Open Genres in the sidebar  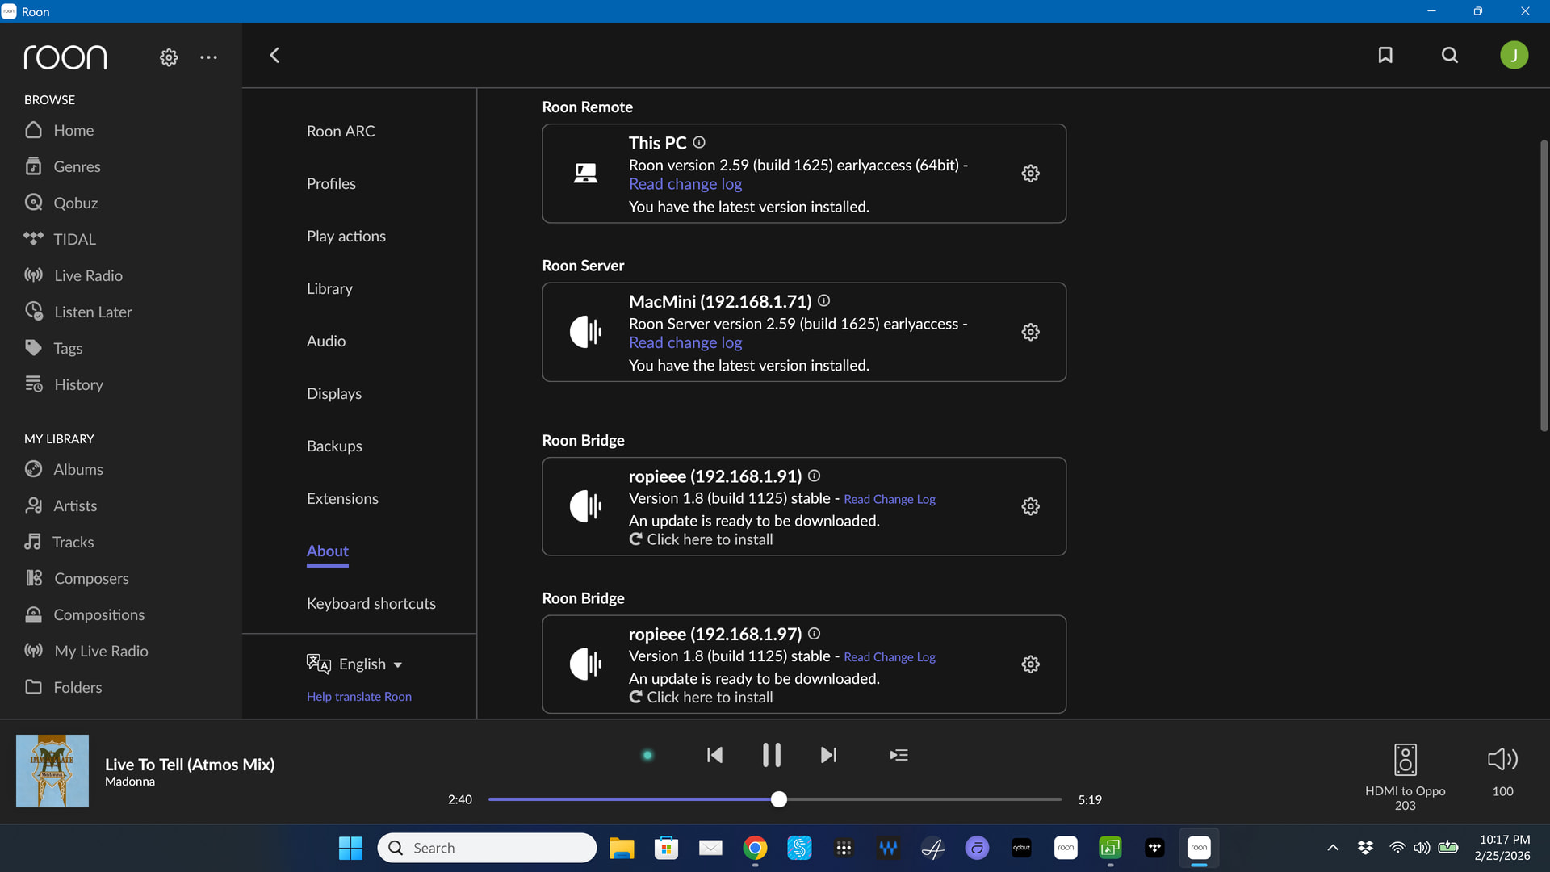pos(62,166)
